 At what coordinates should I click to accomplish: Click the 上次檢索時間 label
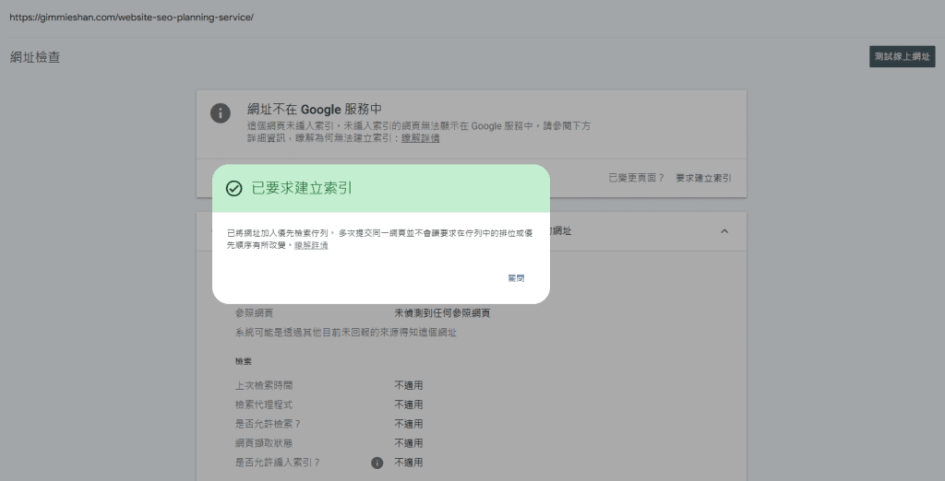coord(263,385)
